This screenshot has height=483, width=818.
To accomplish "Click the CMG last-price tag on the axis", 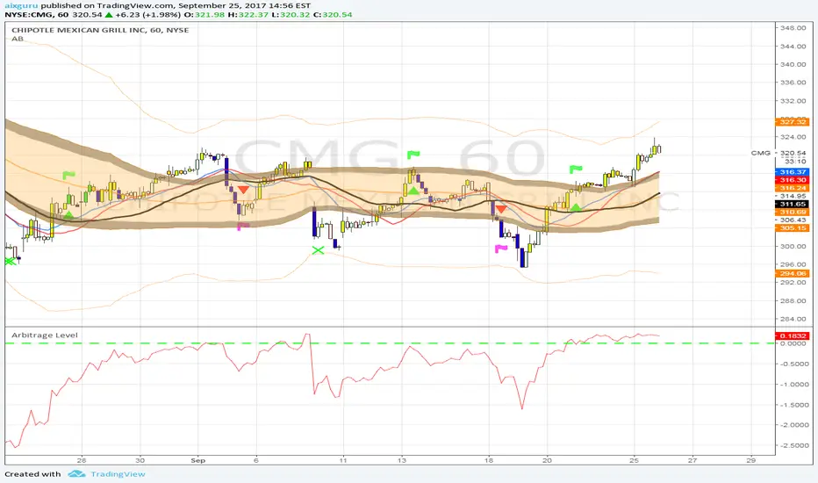I will tap(761, 153).
